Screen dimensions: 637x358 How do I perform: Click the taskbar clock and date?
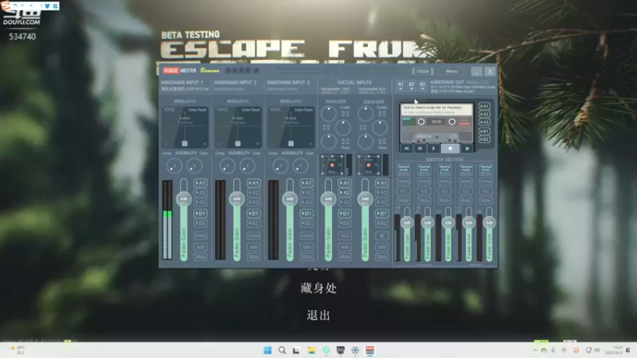[x=614, y=350]
